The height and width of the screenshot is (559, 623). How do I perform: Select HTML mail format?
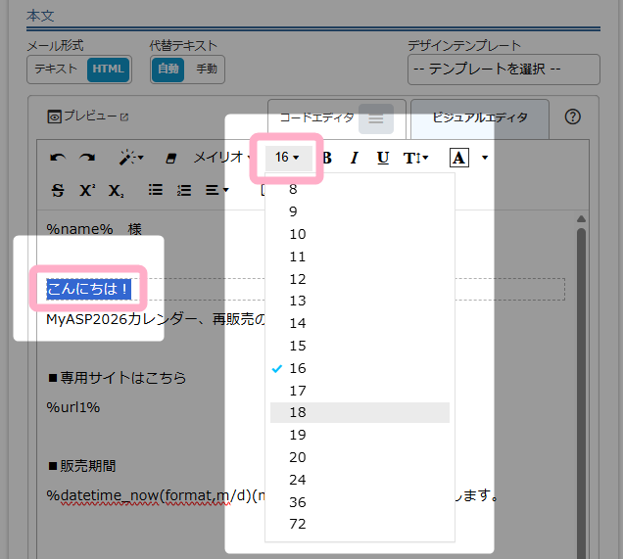click(x=107, y=70)
